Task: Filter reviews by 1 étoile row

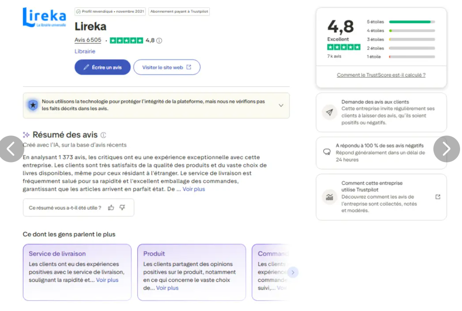Action: coord(401,57)
